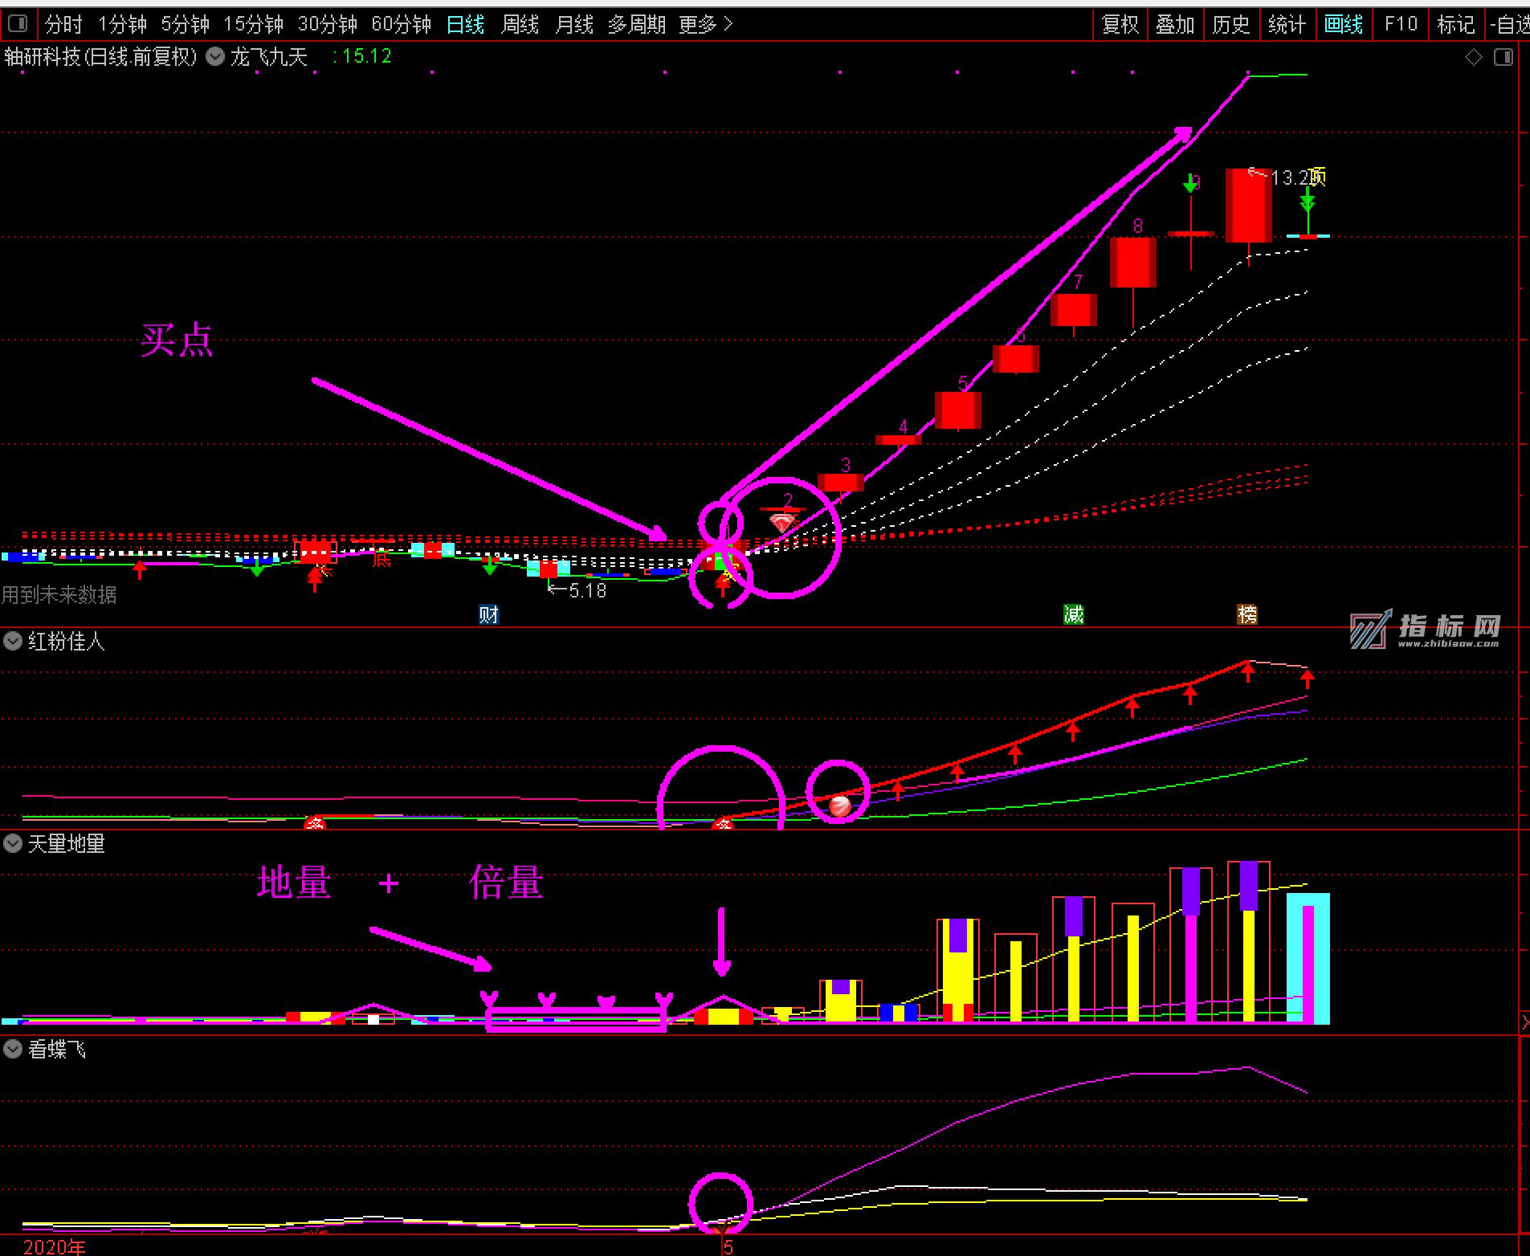Toggle the 画线 drawing tools

pyautogui.click(x=1344, y=25)
